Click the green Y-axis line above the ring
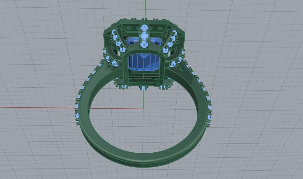 coord(146,9)
